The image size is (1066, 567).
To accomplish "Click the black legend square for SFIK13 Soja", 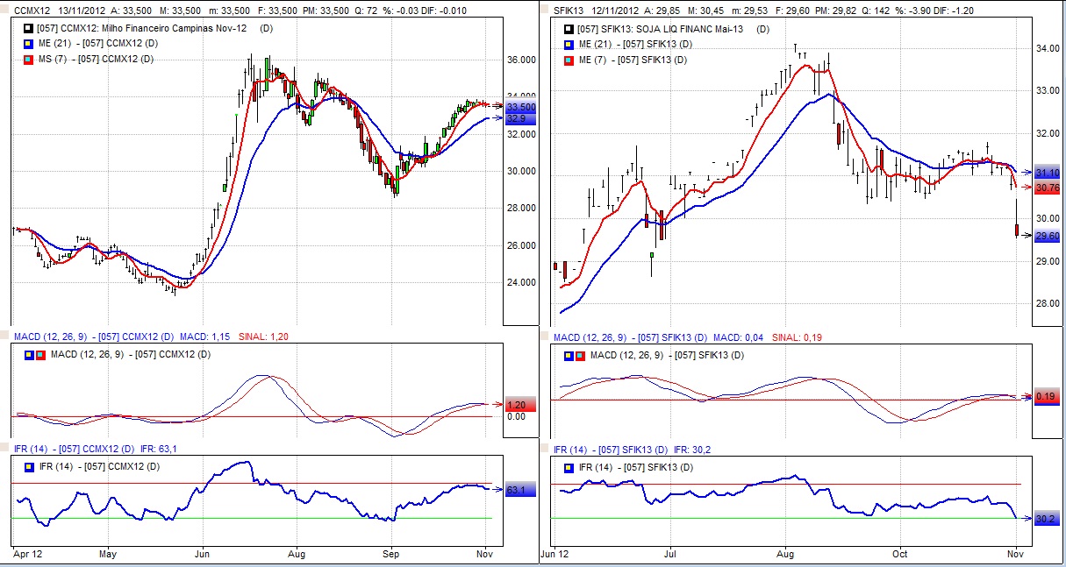I will point(569,29).
